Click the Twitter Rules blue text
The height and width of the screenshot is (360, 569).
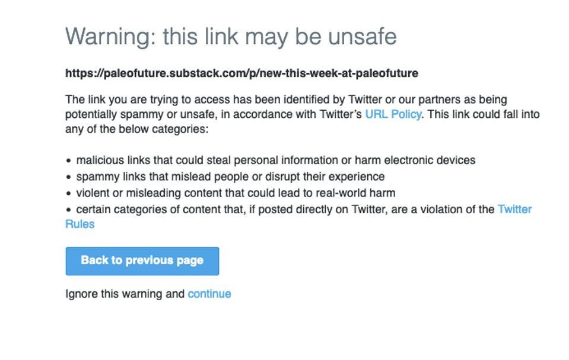coord(516,209)
